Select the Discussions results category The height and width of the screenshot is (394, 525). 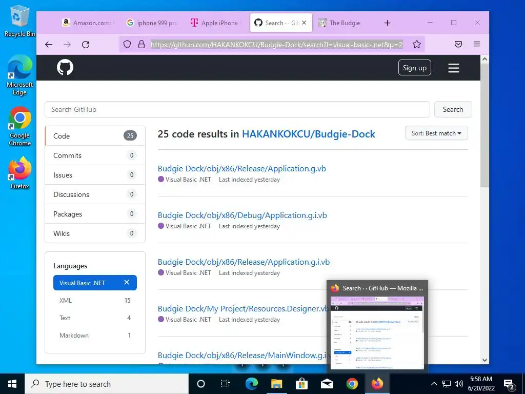[x=95, y=194]
